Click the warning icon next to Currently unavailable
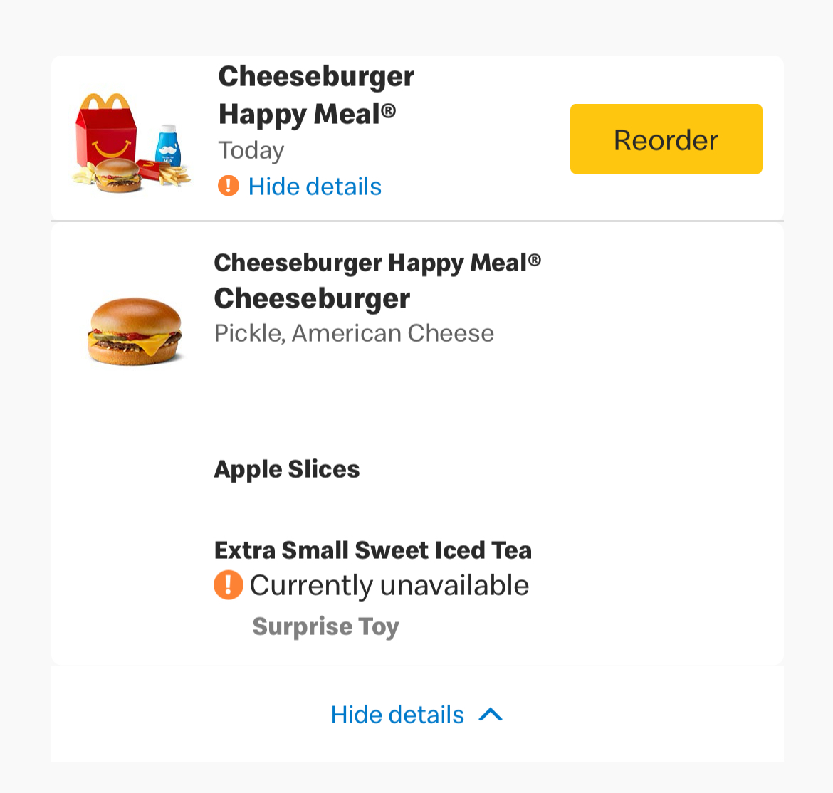Viewport: 833px width, 793px height. coord(228,585)
